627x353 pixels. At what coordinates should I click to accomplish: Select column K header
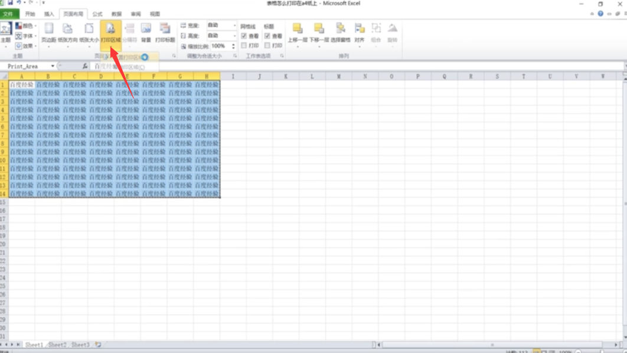(286, 76)
